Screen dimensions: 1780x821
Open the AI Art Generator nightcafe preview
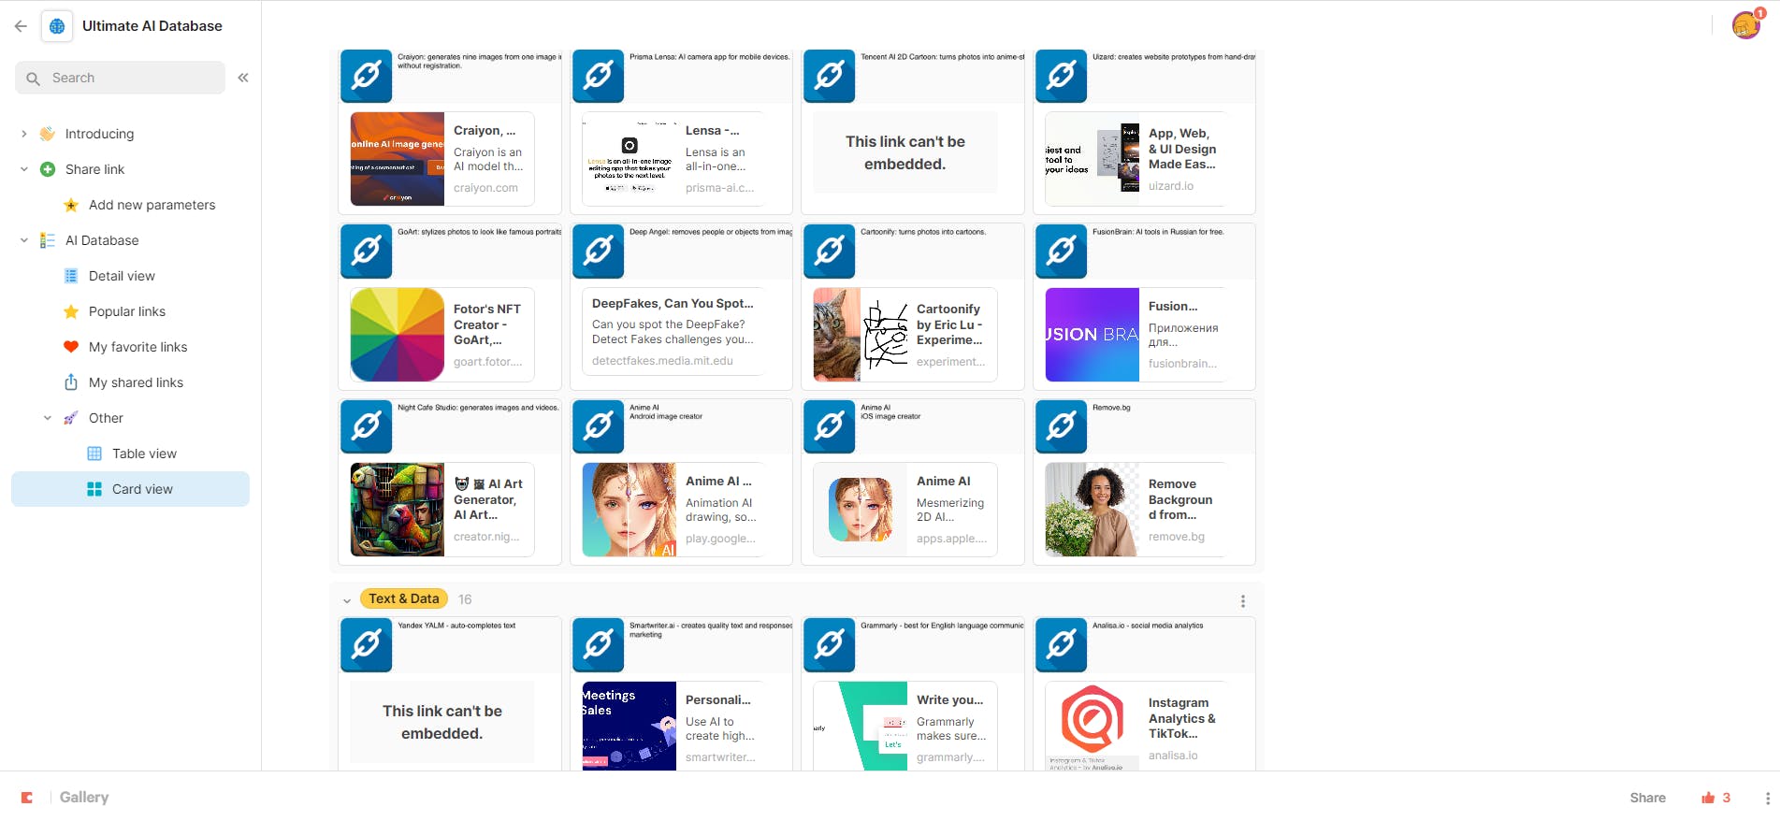[442, 510]
